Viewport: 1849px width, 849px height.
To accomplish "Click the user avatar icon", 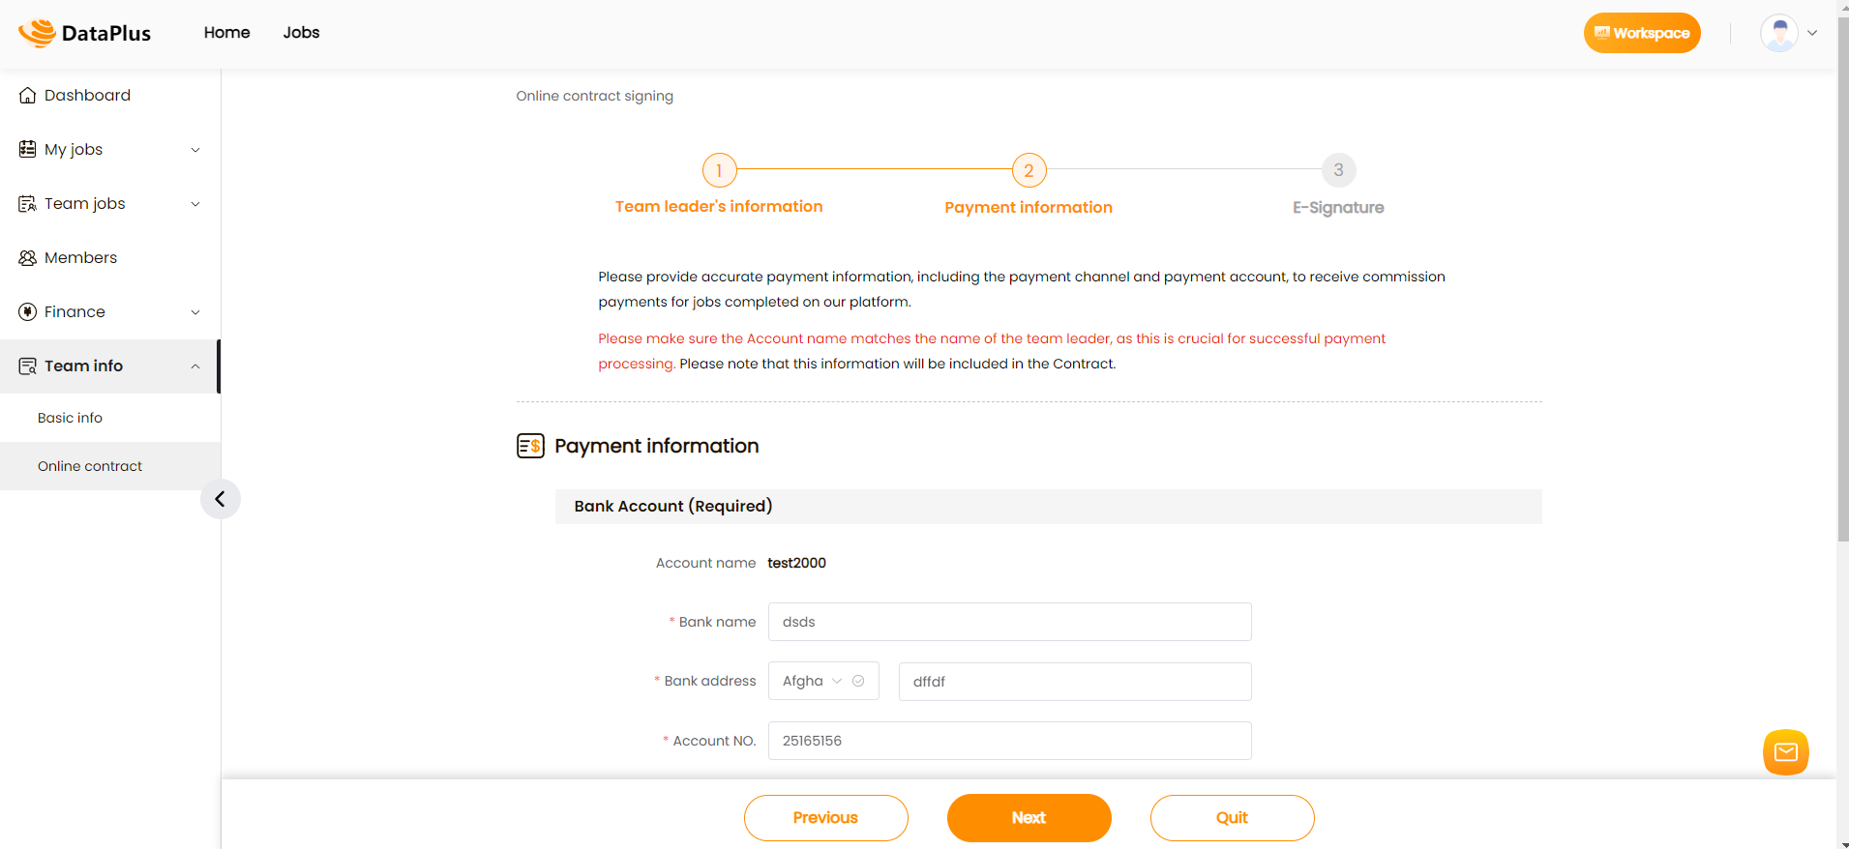I will [x=1779, y=33].
